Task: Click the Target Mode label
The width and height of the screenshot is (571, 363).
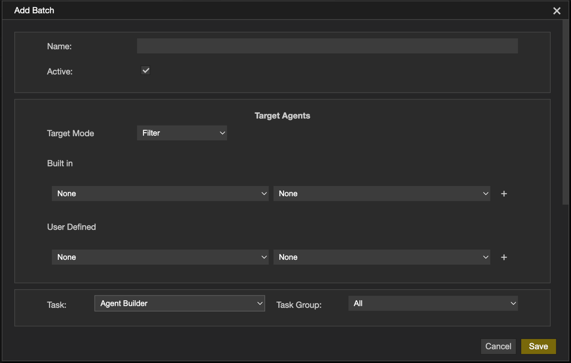Action: [x=71, y=133]
